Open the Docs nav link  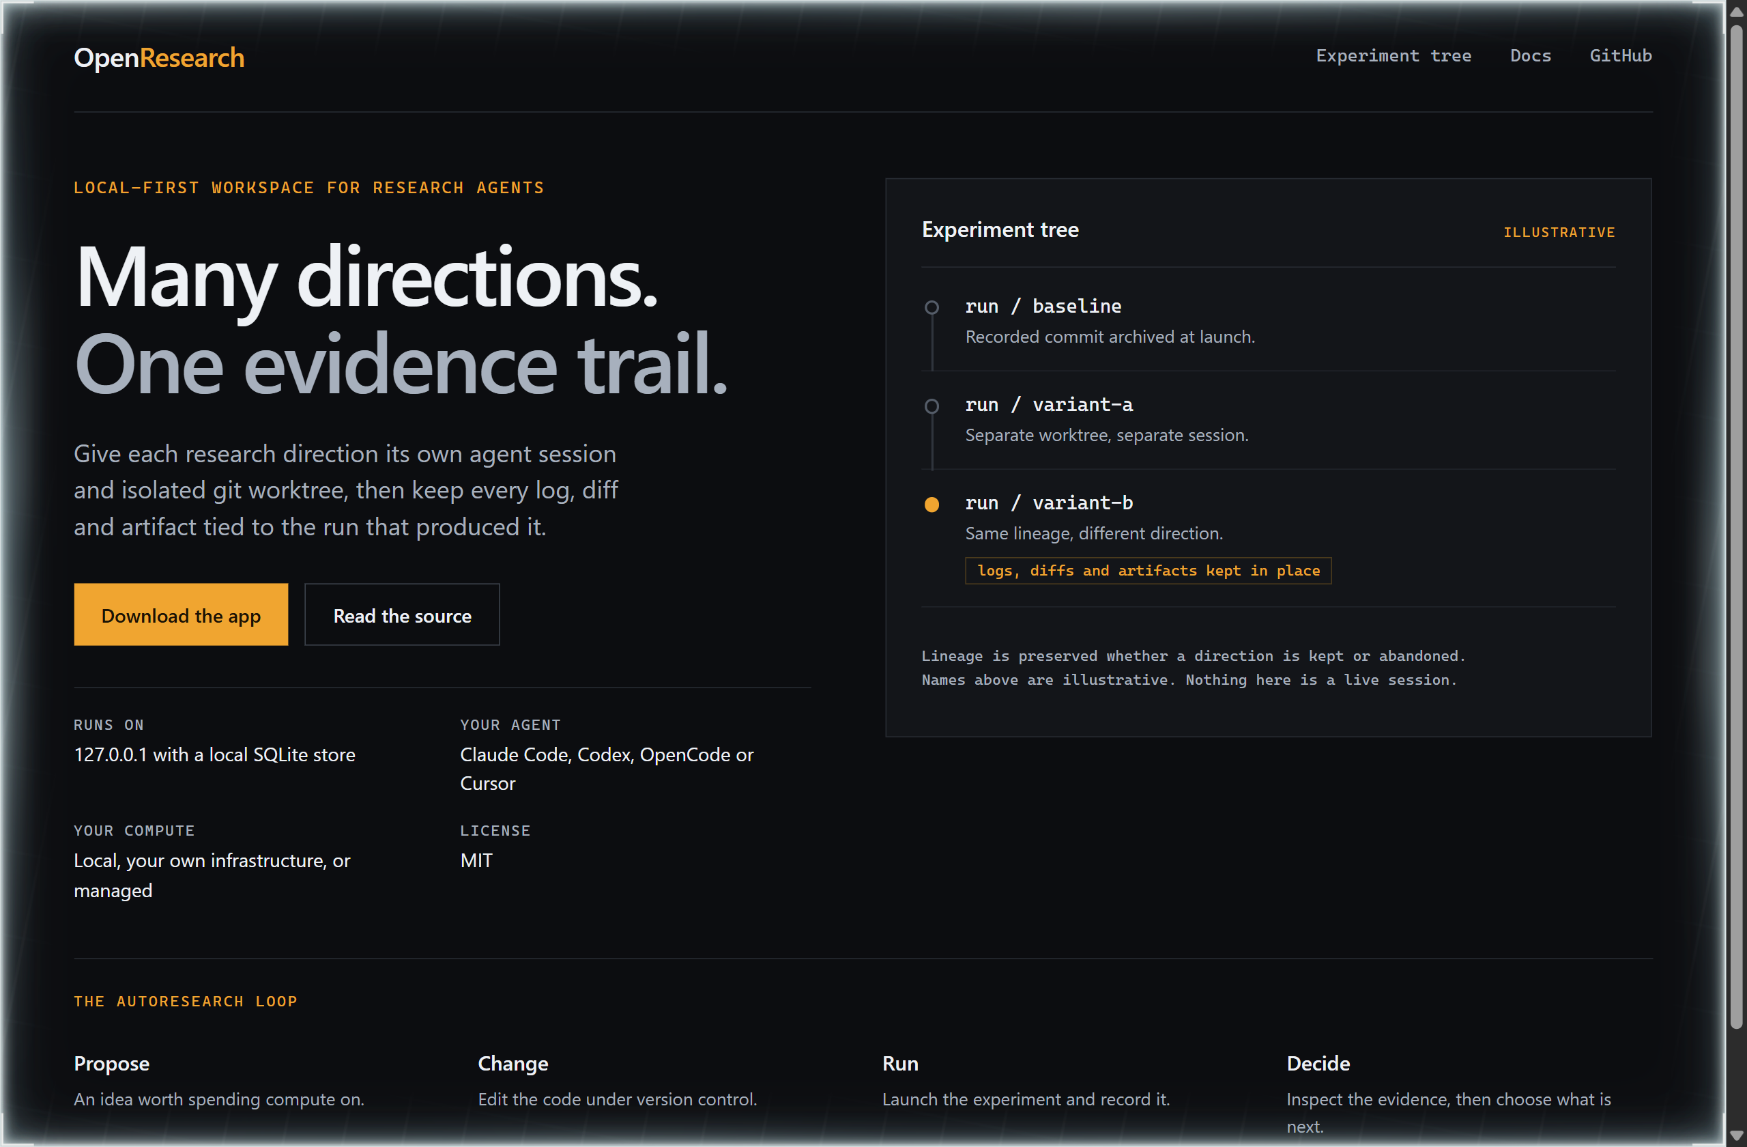coord(1530,56)
